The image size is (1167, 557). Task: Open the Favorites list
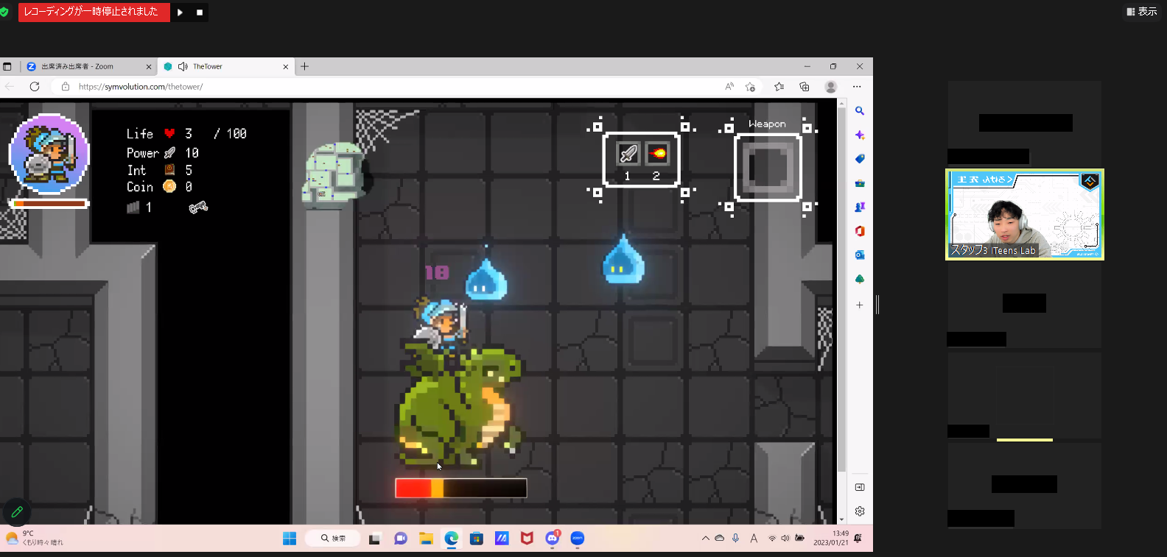click(779, 87)
